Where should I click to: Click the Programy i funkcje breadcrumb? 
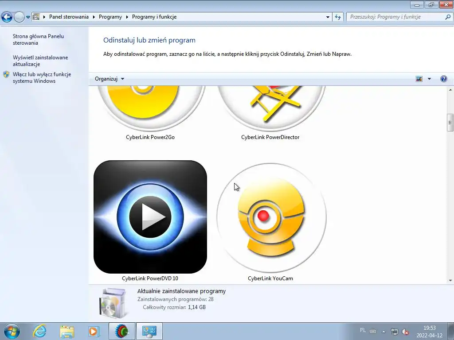tap(154, 17)
